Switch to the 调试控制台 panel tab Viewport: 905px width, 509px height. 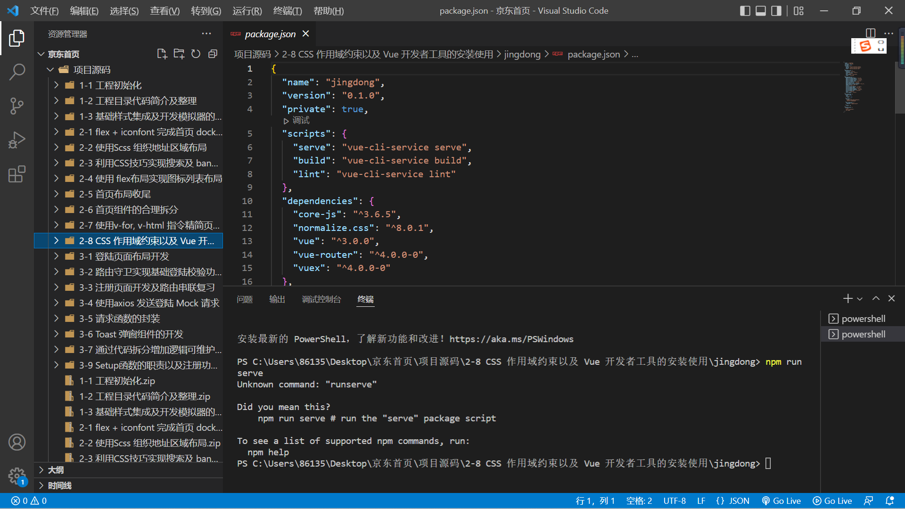click(x=321, y=299)
